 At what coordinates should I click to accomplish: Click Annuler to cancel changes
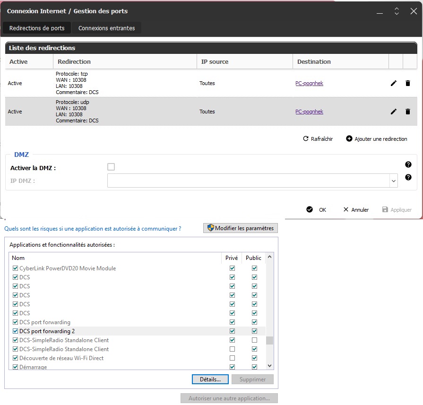(x=356, y=210)
